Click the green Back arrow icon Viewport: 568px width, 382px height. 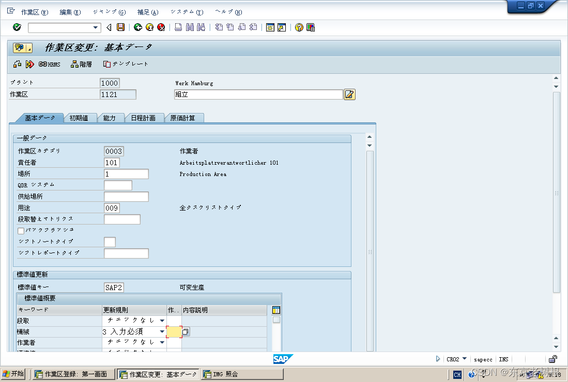click(x=137, y=27)
